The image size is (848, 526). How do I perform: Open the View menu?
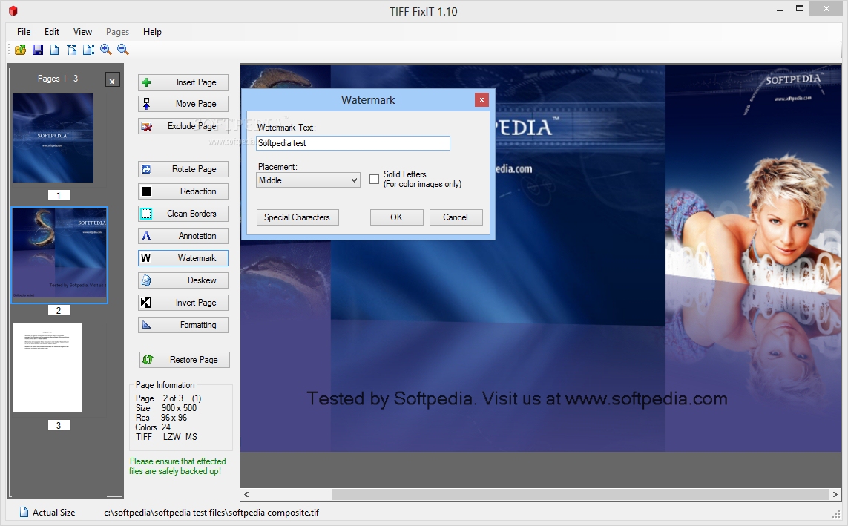click(x=83, y=32)
